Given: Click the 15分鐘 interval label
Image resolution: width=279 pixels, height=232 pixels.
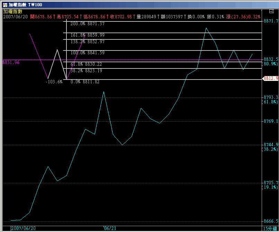Looking at the screenshot, I should coord(270,229).
